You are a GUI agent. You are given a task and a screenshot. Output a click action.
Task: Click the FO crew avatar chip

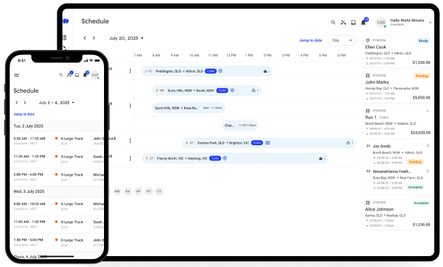pos(148,191)
